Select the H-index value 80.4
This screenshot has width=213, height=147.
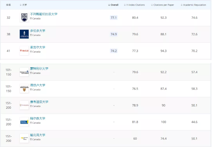[x=135, y=18]
